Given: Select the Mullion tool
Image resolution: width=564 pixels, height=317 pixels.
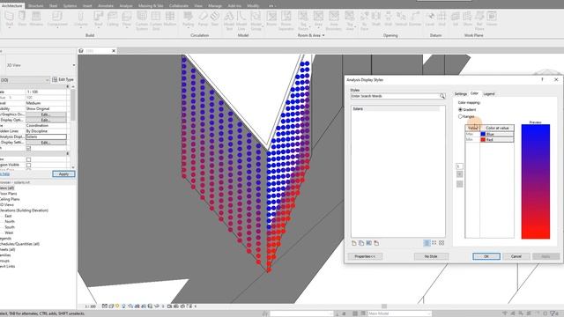Looking at the screenshot, I should click(x=170, y=18).
